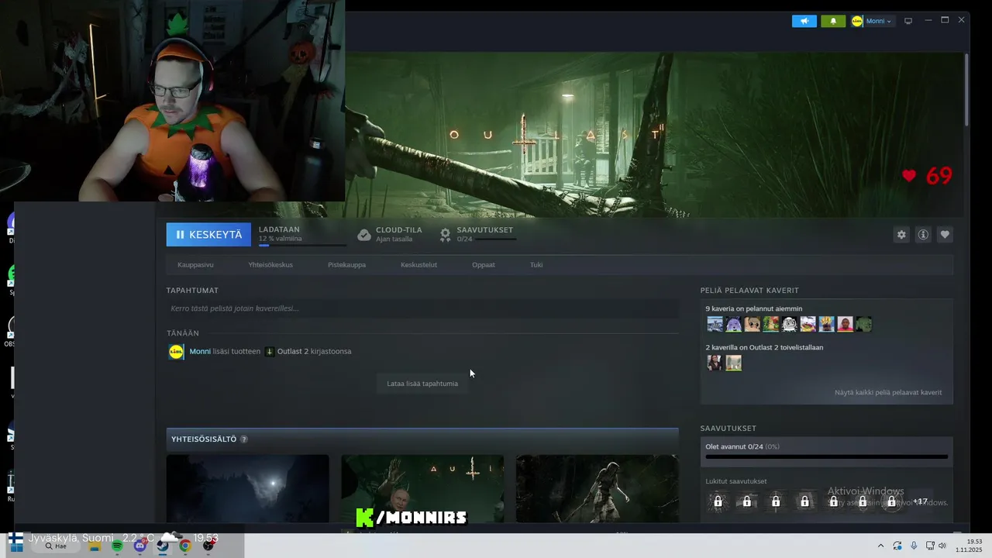The height and width of the screenshot is (558, 992).
Task: Open the first friend avatar in played-previously row
Action: coord(715,324)
